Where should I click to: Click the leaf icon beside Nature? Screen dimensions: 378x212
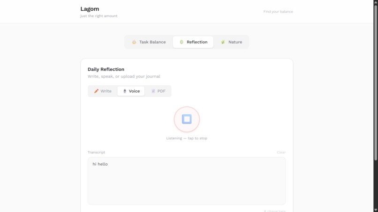(x=223, y=42)
